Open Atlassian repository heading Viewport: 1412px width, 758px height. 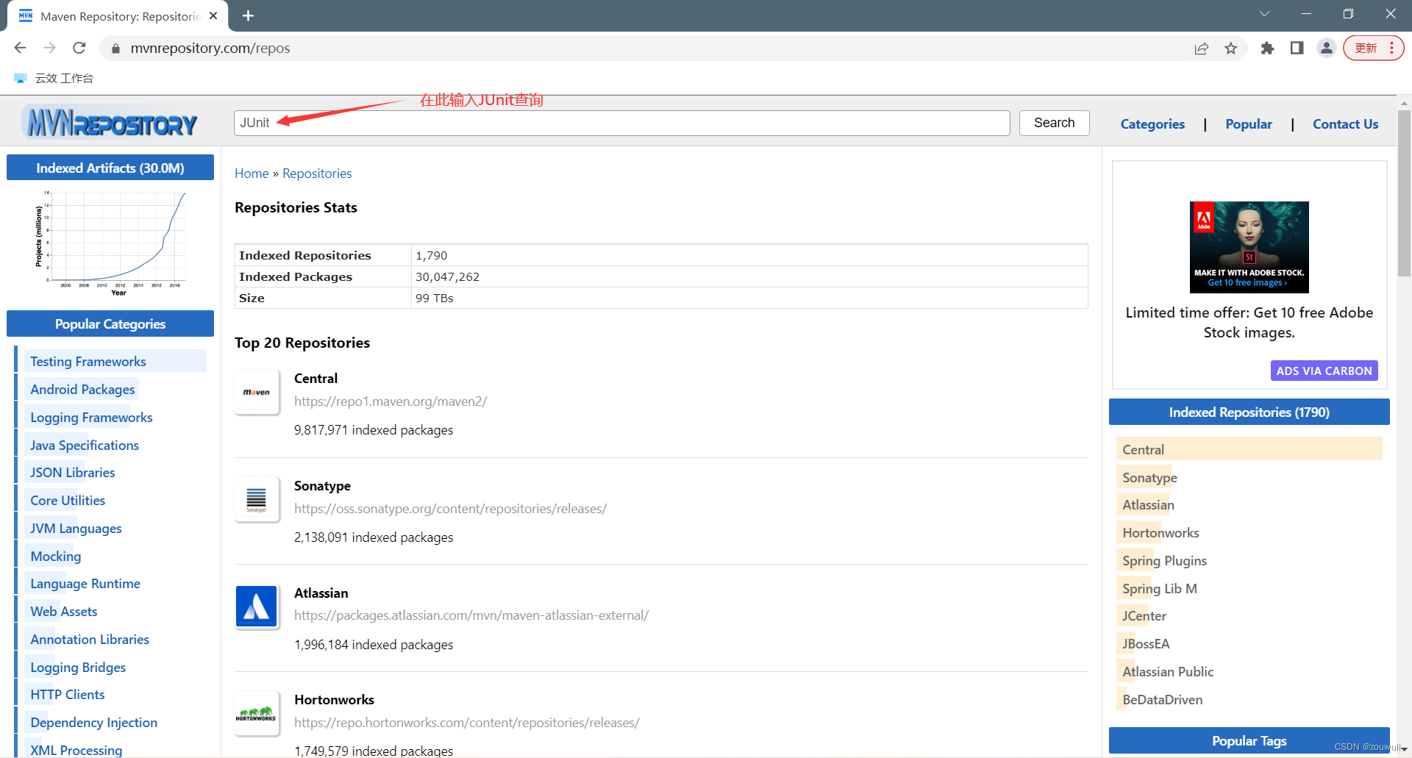point(321,593)
